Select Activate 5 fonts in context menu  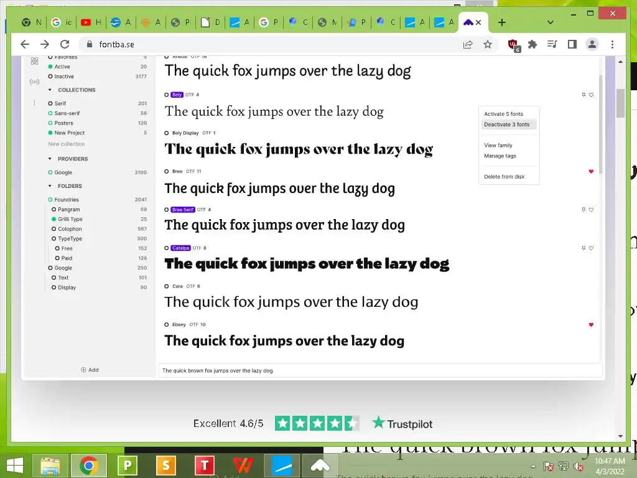click(x=503, y=114)
